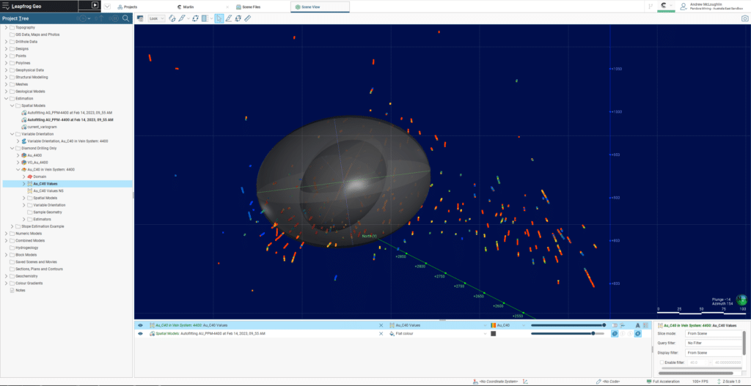Take a scene screenshot with the camera icon
751x386 pixels.
744,18
